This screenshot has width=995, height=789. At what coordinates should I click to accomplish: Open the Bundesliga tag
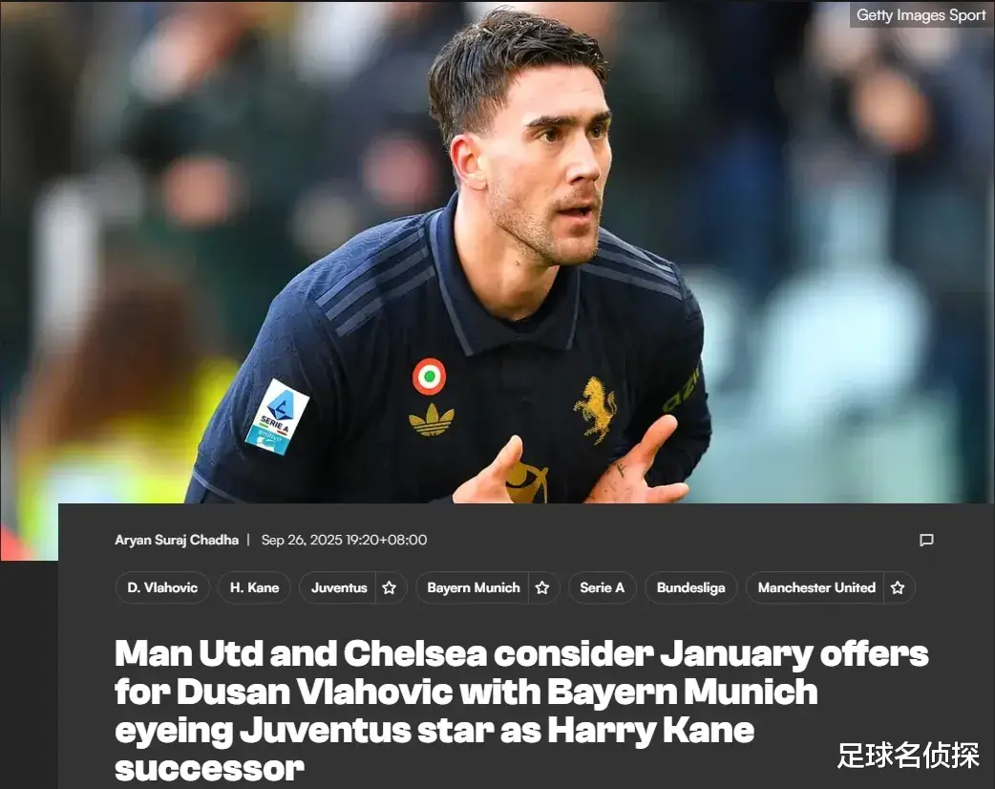pos(691,587)
